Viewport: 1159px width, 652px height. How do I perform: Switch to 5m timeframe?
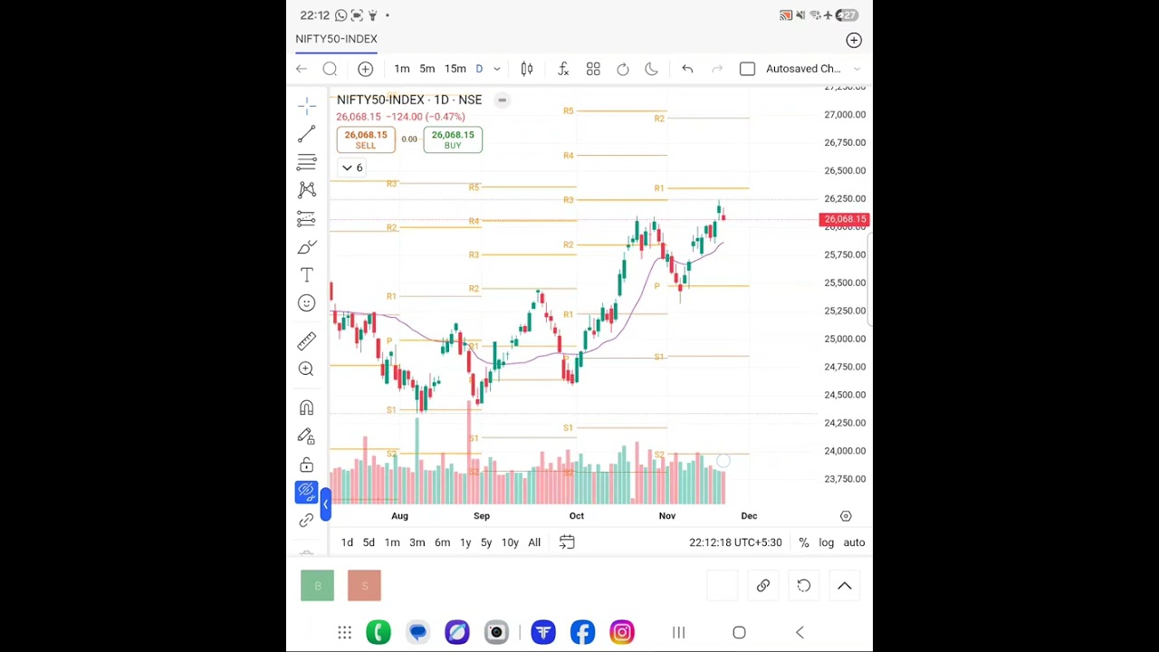427,69
